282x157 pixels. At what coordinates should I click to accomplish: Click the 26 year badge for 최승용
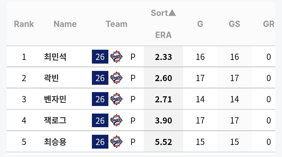tap(100, 142)
